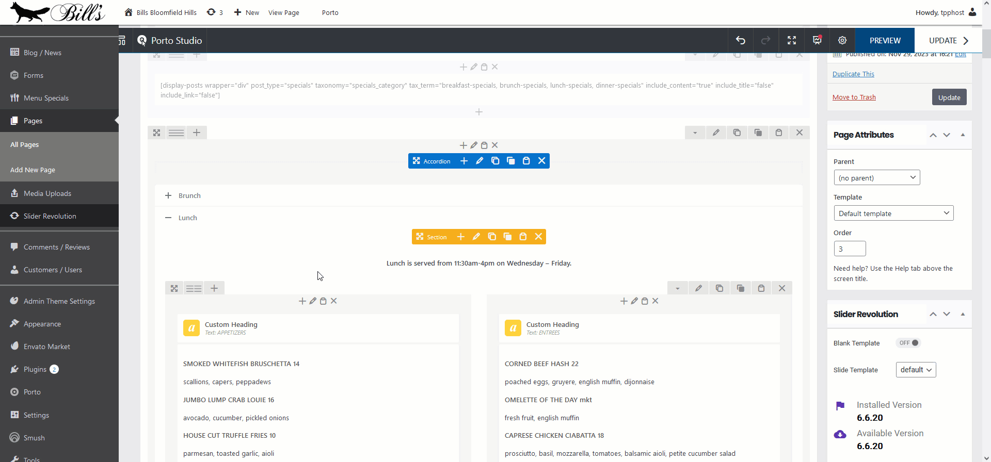
Task: Click Duplicate This link
Action: [853, 74]
